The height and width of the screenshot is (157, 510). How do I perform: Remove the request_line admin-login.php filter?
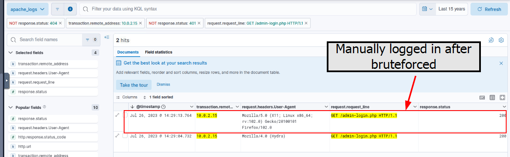pos(306,23)
